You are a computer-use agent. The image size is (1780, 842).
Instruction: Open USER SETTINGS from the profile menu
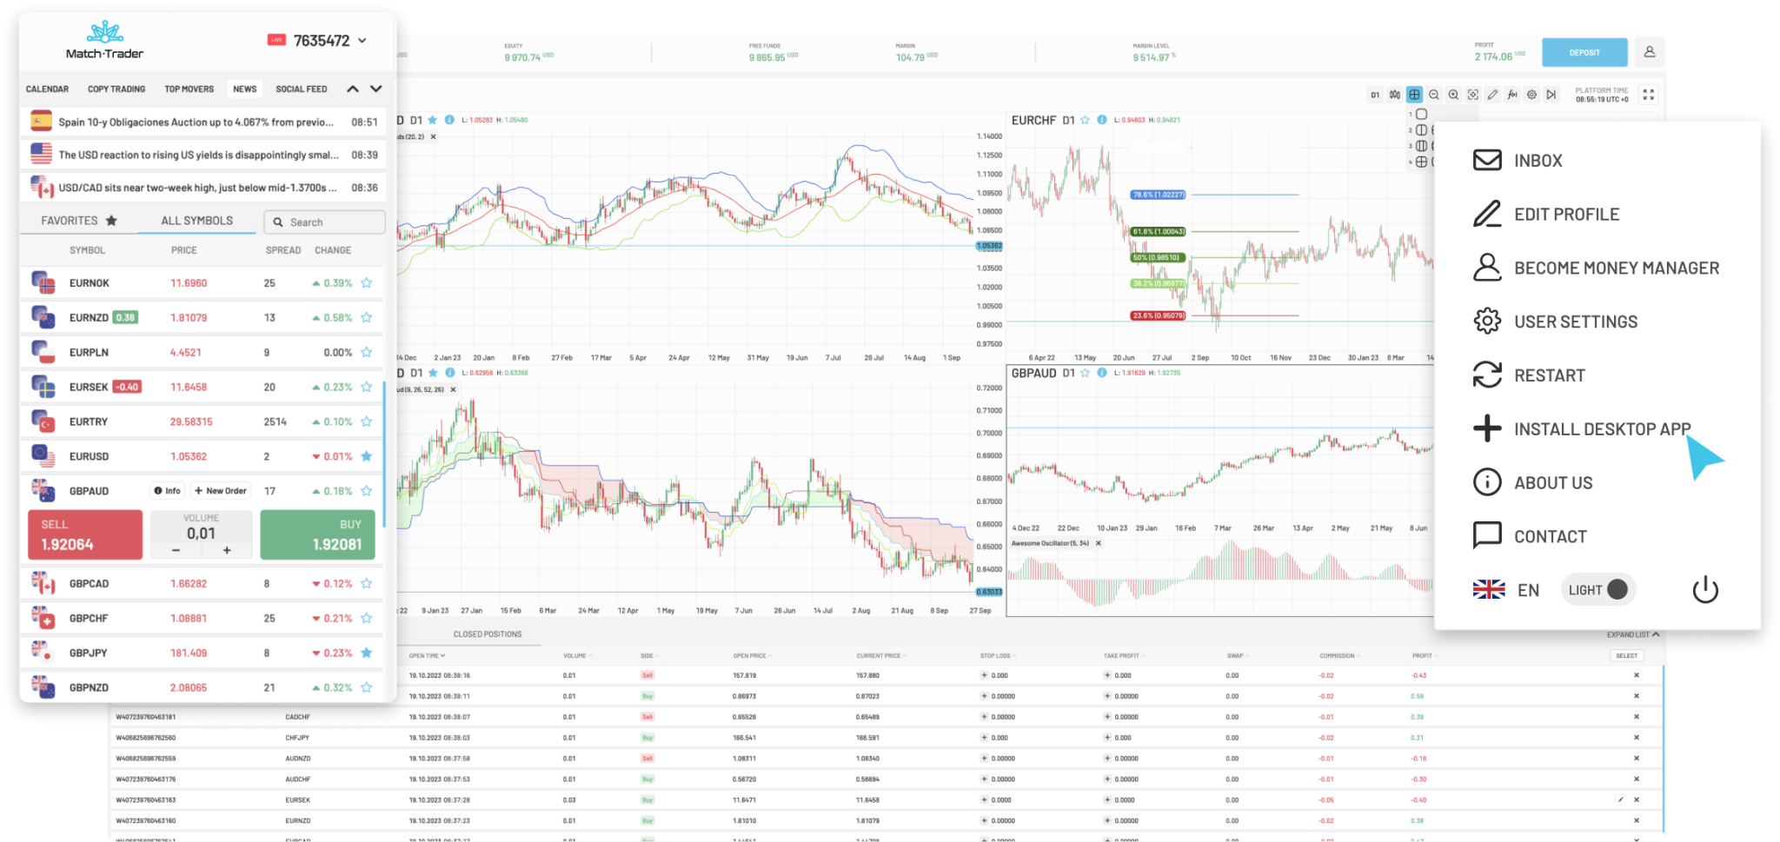pyautogui.click(x=1575, y=321)
